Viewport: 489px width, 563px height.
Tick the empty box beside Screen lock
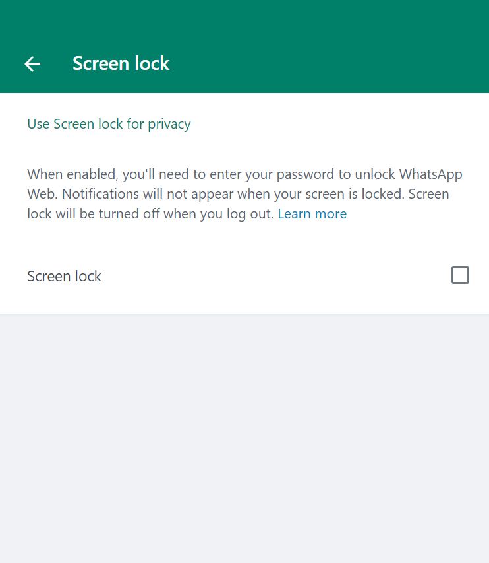[x=460, y=275]
